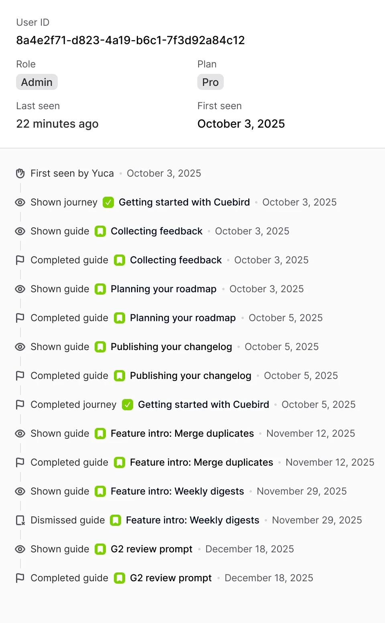
Task: Open Planning your roadmap completed guide link
Action: [x=182, y=318]
